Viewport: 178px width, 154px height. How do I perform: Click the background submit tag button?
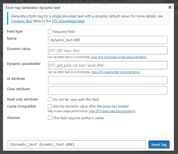click(97, 1)
